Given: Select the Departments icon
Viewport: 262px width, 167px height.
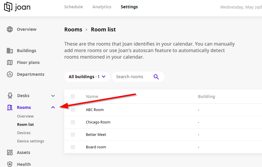Looking at the screenshot, I should [x=10, y=74].
